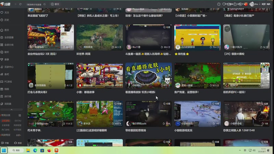274x154 pixels.
Task: Open 全部分类 in the sidebar
Action: [x=7, y=45]
